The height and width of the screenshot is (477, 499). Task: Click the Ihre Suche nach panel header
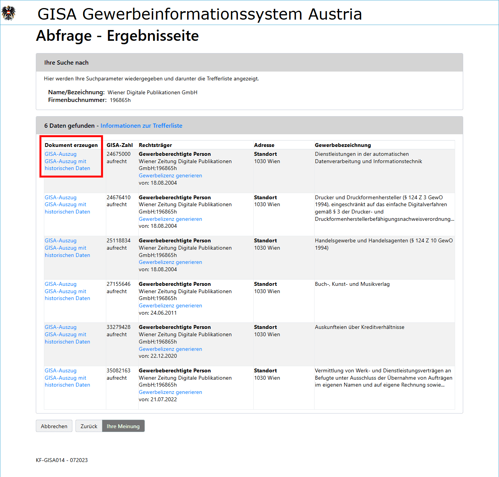tap(249, 63)
